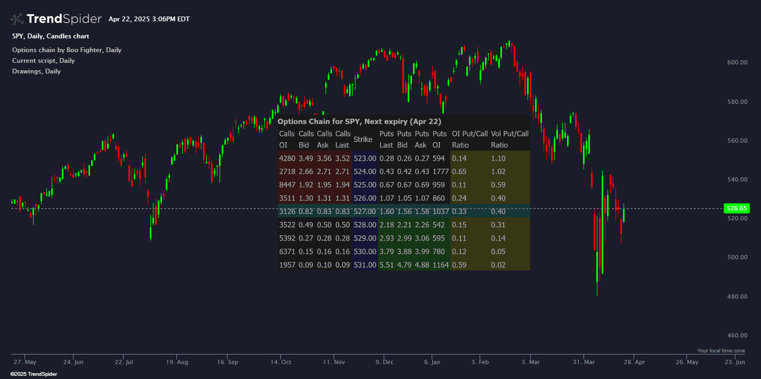Click the Puts Last column header
This screenshot has width=761, height=379.
pyautogui.click(x=386, y=139)
